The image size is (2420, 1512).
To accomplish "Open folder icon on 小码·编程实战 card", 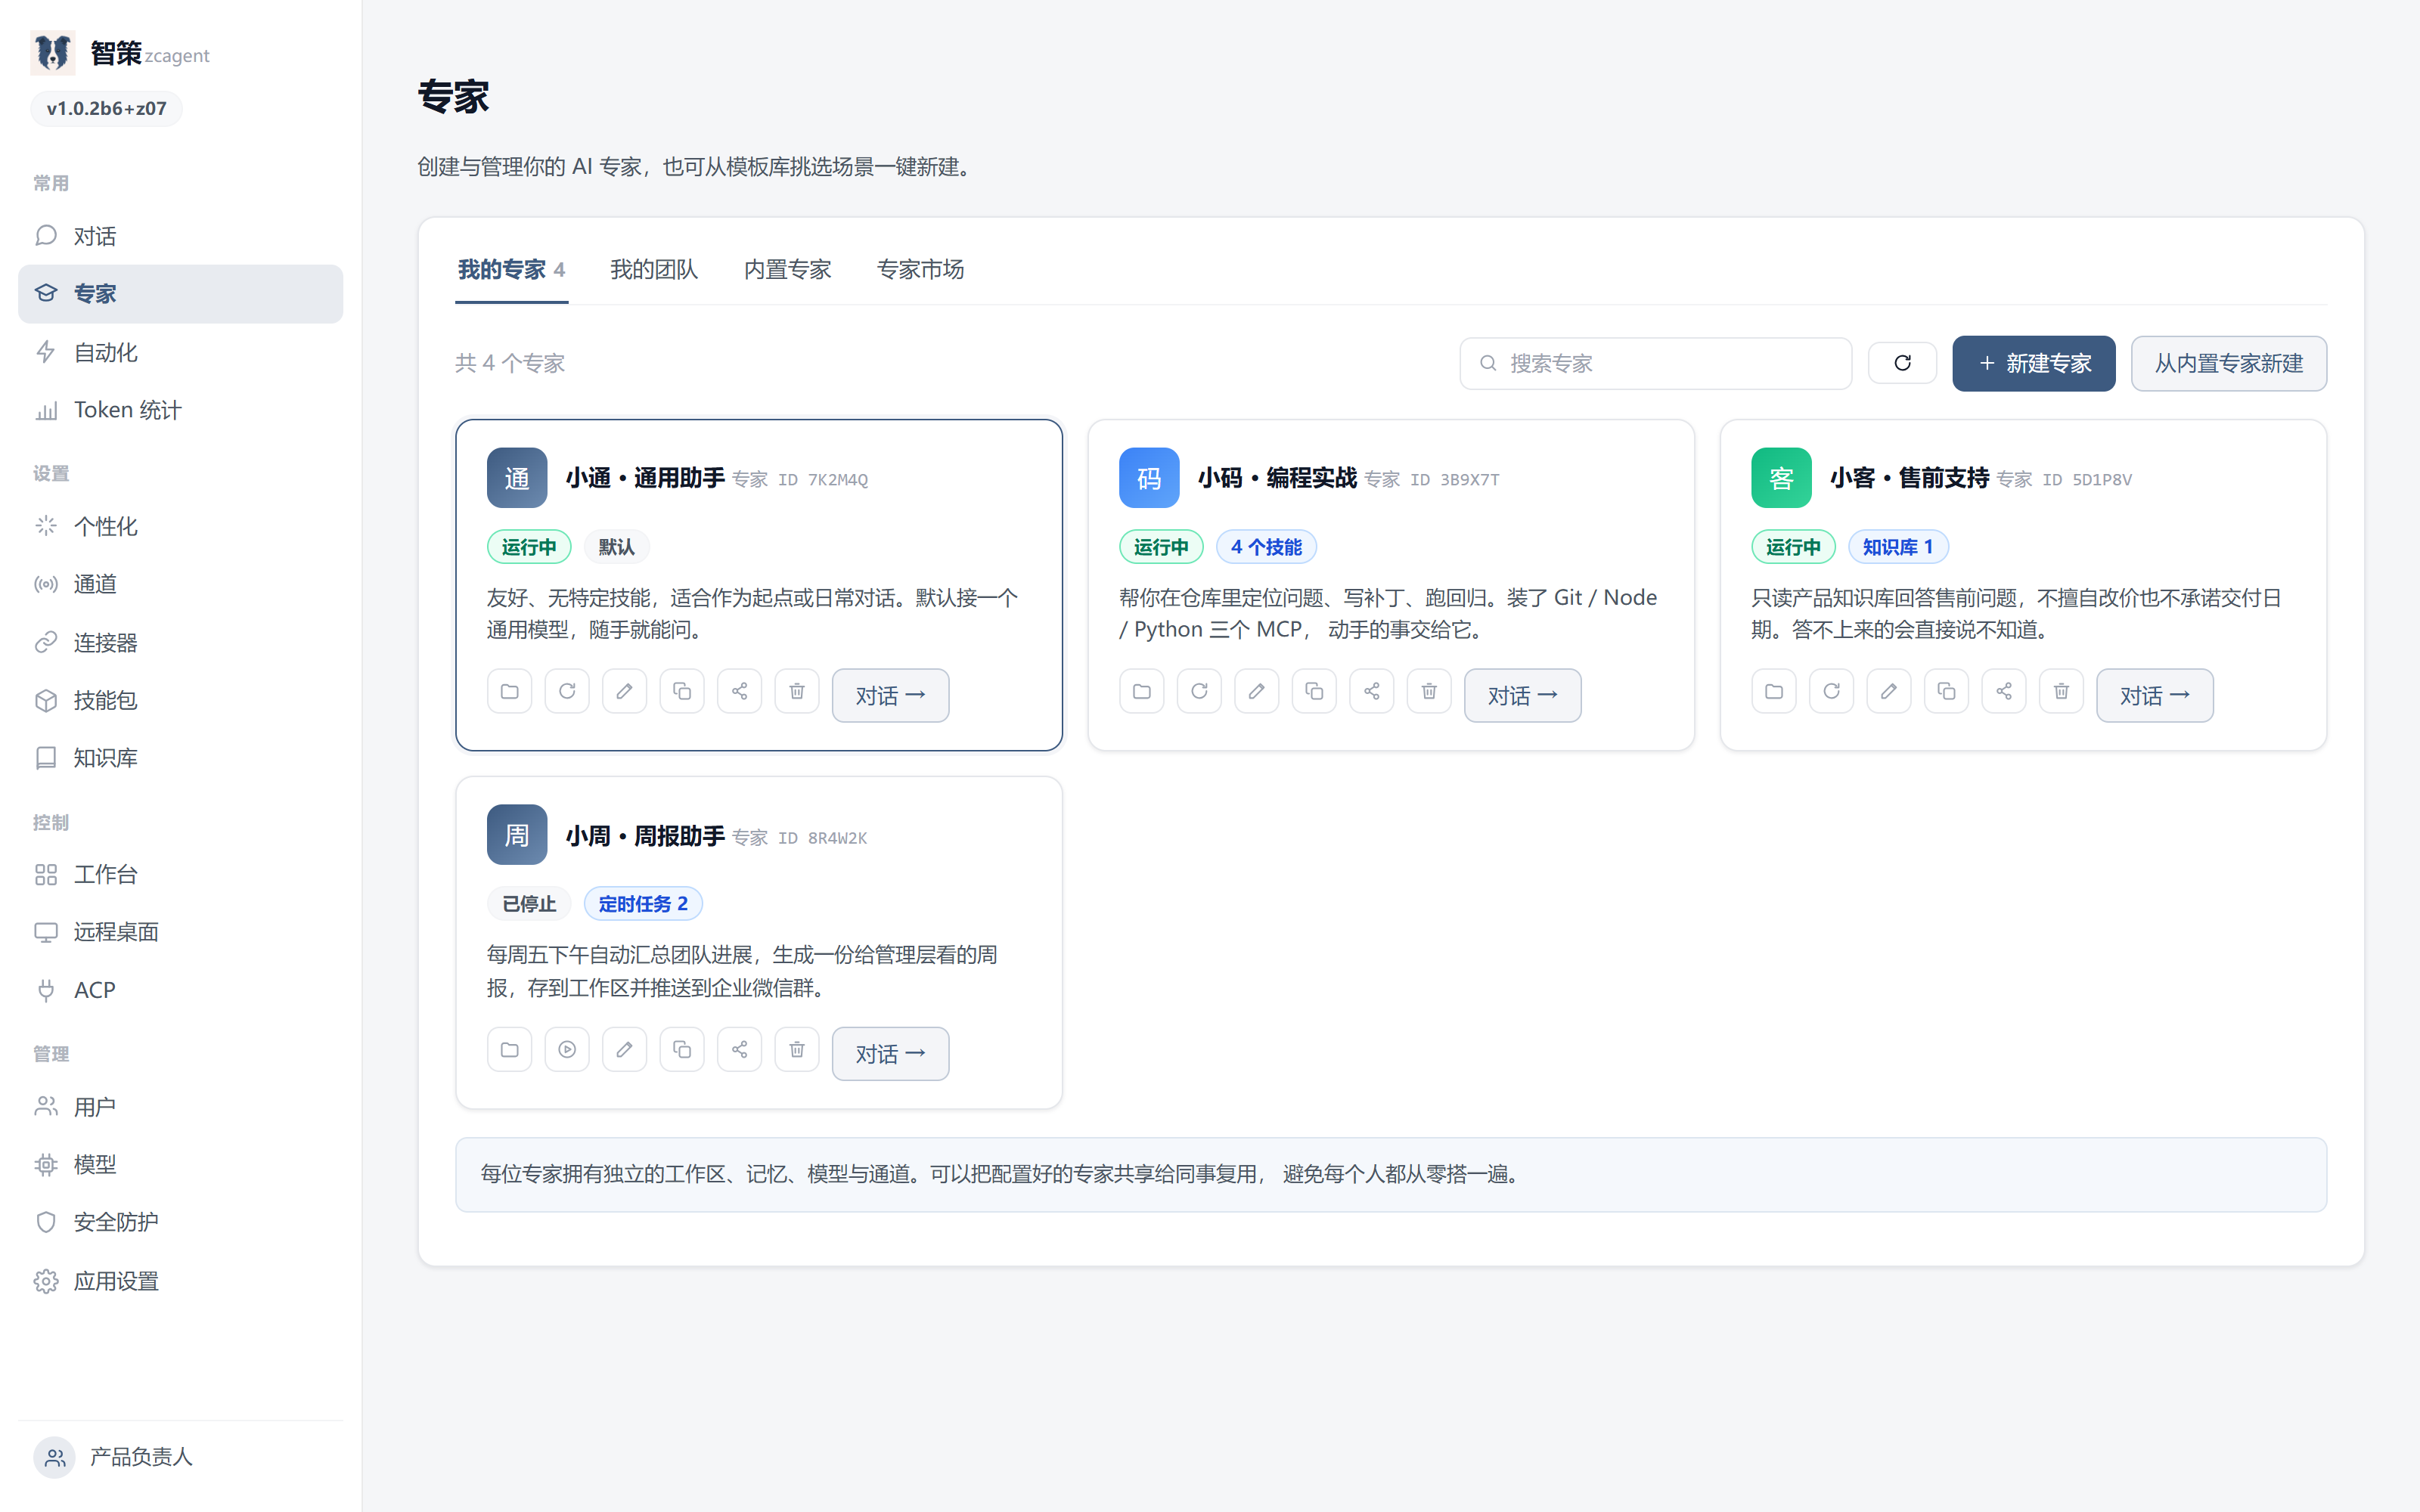I will pos(1141,691).
